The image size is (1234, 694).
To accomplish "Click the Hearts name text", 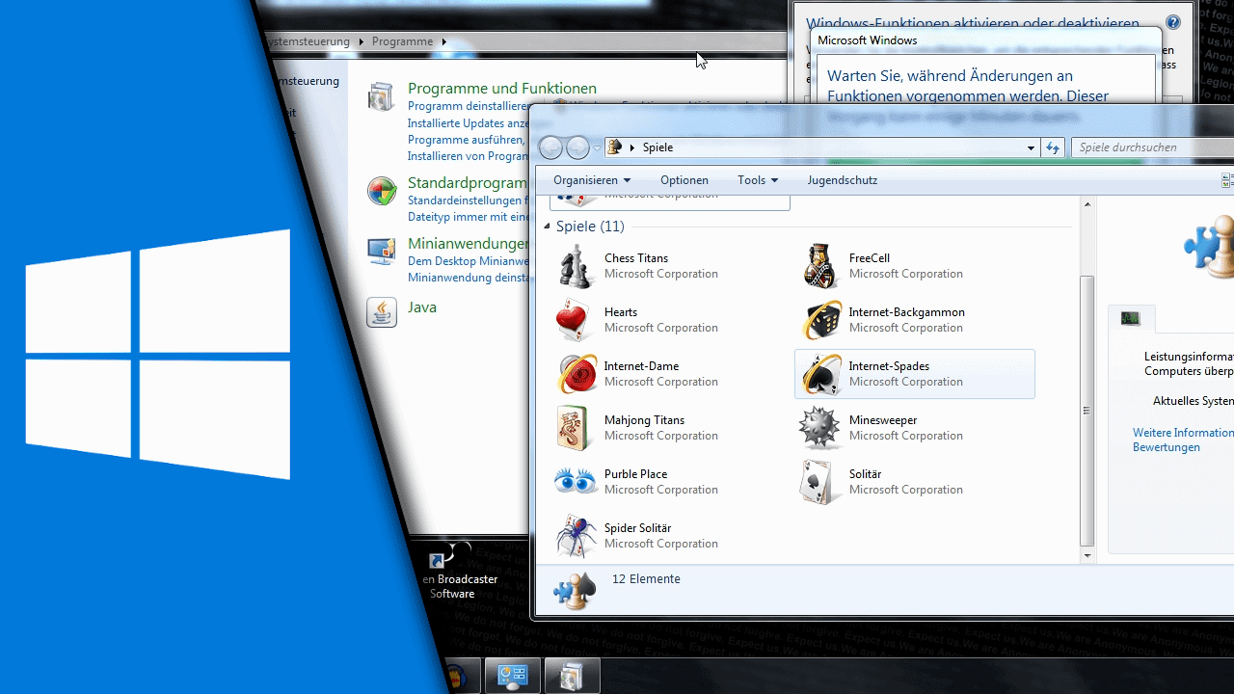I will (x=621, y=312).
